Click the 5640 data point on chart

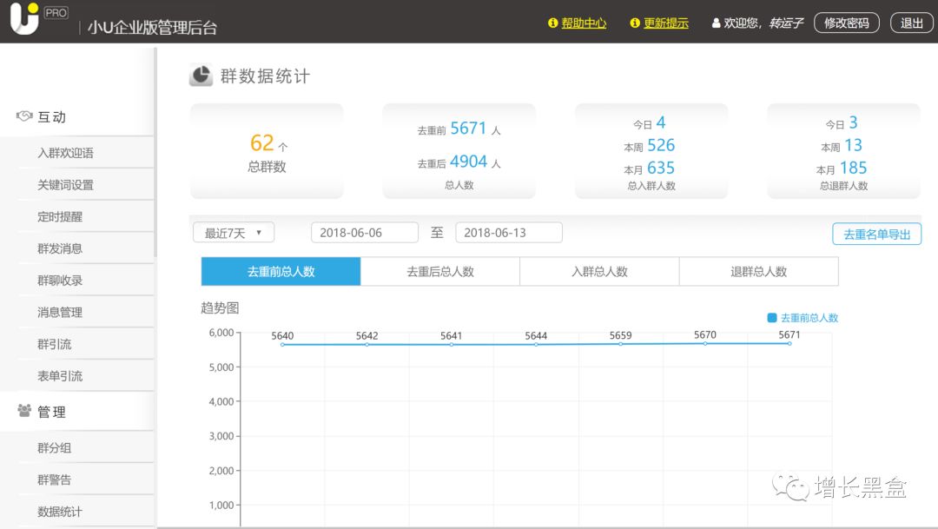pos(282,344)
